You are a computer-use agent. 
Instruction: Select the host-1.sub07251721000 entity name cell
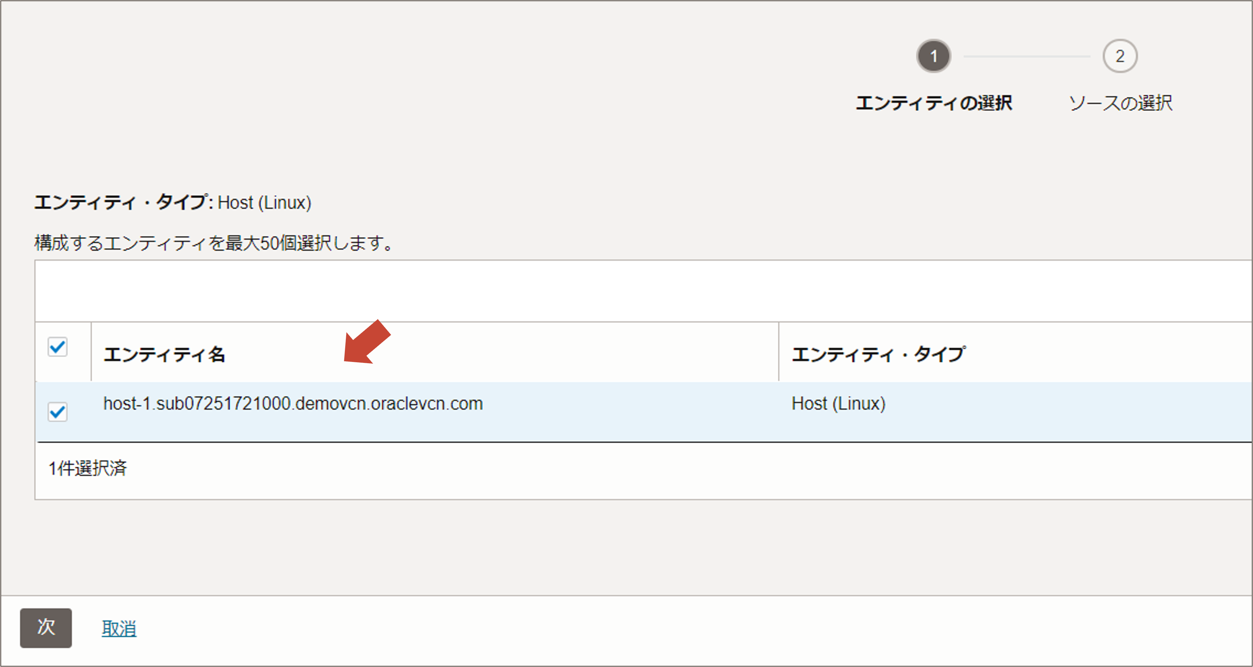click(x=293, y=404)
